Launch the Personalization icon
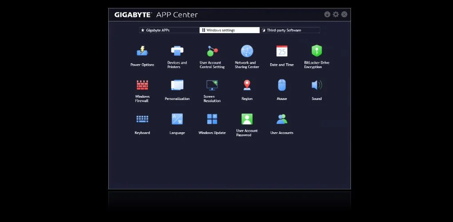 click(177, 85)
